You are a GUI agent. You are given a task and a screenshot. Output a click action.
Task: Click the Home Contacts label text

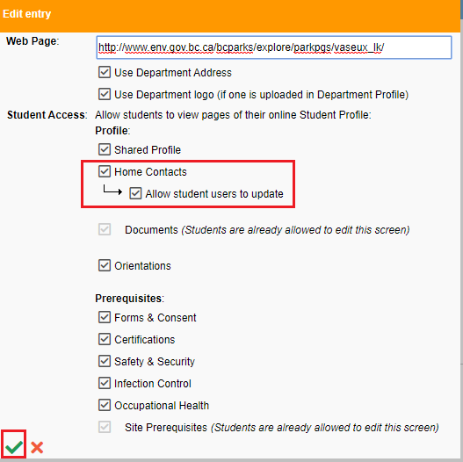point(150,172)
